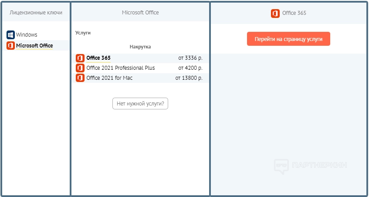Select Microsoft Office category label

[34, 45]
